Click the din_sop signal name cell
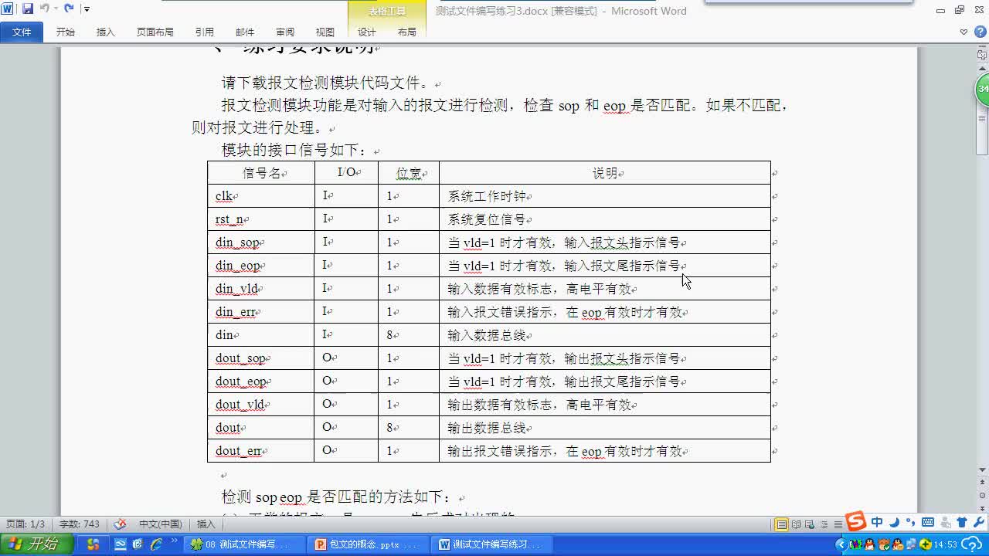989x556 pixels. [x=261, y=242]
